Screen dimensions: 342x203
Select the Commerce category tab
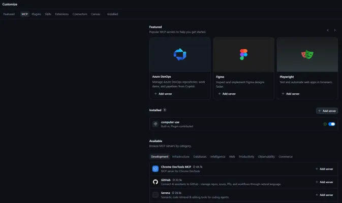coord(286,157)
